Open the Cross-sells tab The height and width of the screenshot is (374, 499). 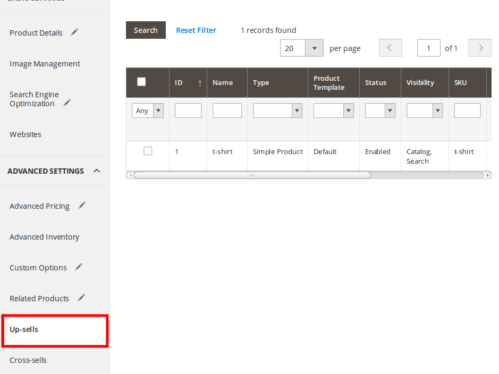(x=28, y=360)
